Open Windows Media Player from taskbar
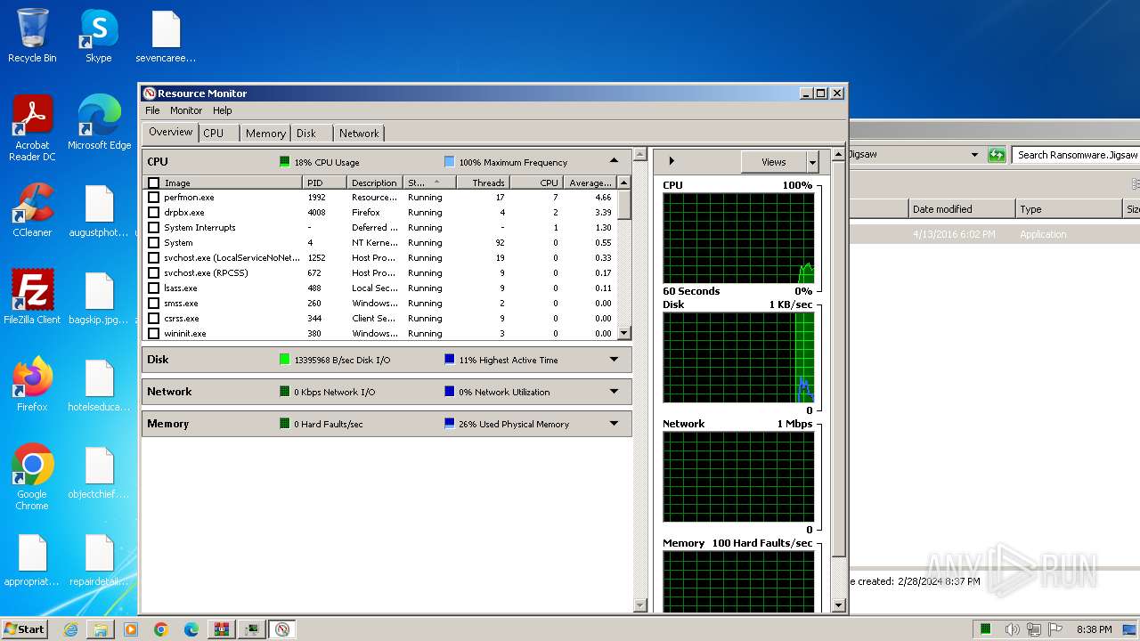 click(x=131, y=629)
